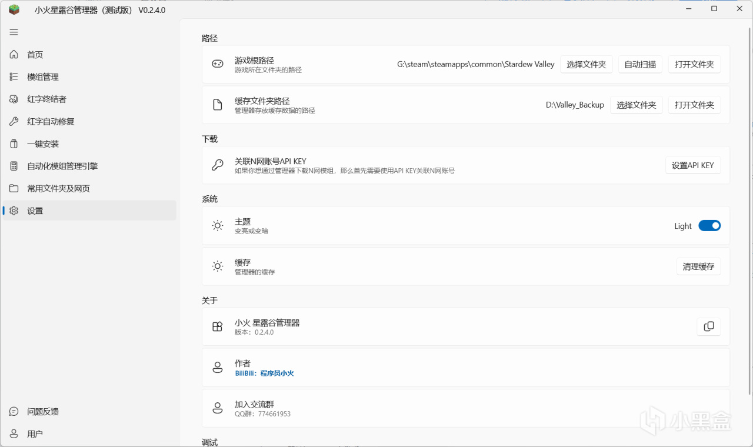
Task: Click the D:\Valley_Backup path text
Action: point(575,105)
